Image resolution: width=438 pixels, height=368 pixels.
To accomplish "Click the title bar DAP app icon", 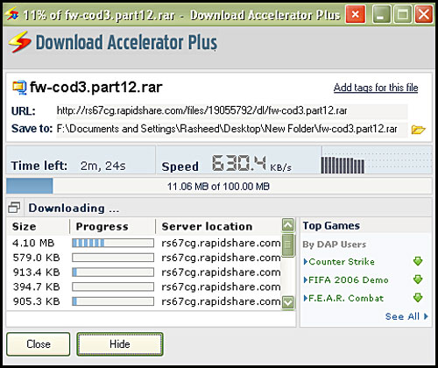I will [12, 14].
